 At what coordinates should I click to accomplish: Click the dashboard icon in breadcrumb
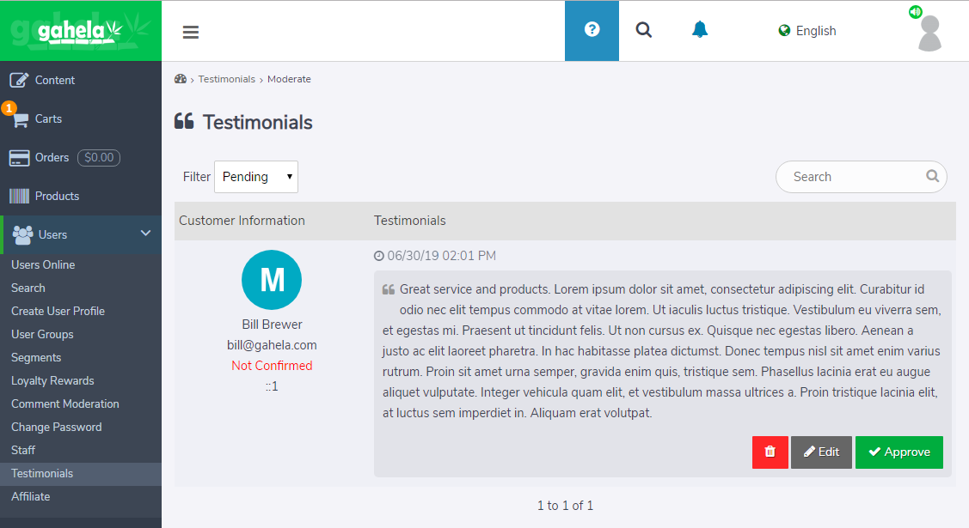pyautogui.click(x=181, y=79)
